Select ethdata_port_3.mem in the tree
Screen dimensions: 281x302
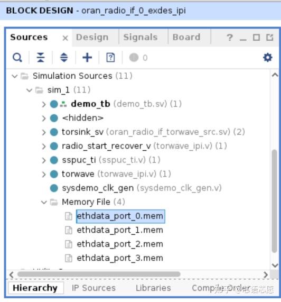click(120, 258)
